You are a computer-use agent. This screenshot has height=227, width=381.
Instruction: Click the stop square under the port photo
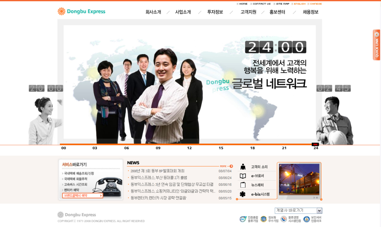[317, 198]
